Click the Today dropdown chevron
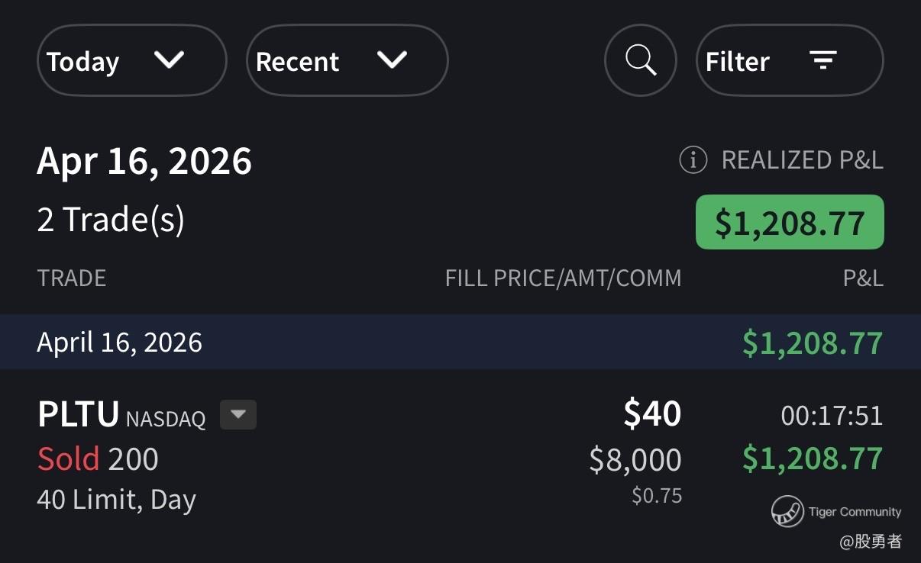Image resolution: width=921 pixels, height=563 pixels. [x=169, y=60]
